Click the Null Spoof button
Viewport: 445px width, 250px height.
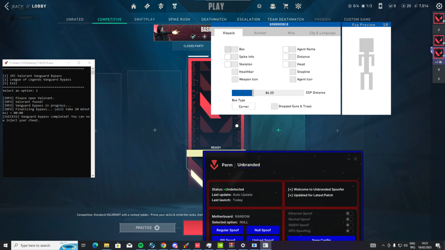coord(263,230)
